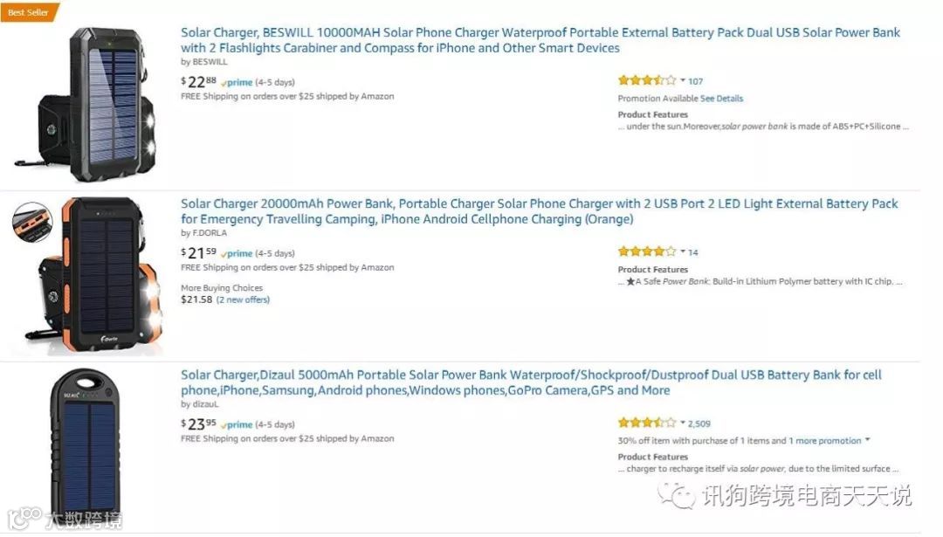Expand rating dropdown arrow beside 14 reviews
This screenshot has height=537, width=943.
[683, 251]
